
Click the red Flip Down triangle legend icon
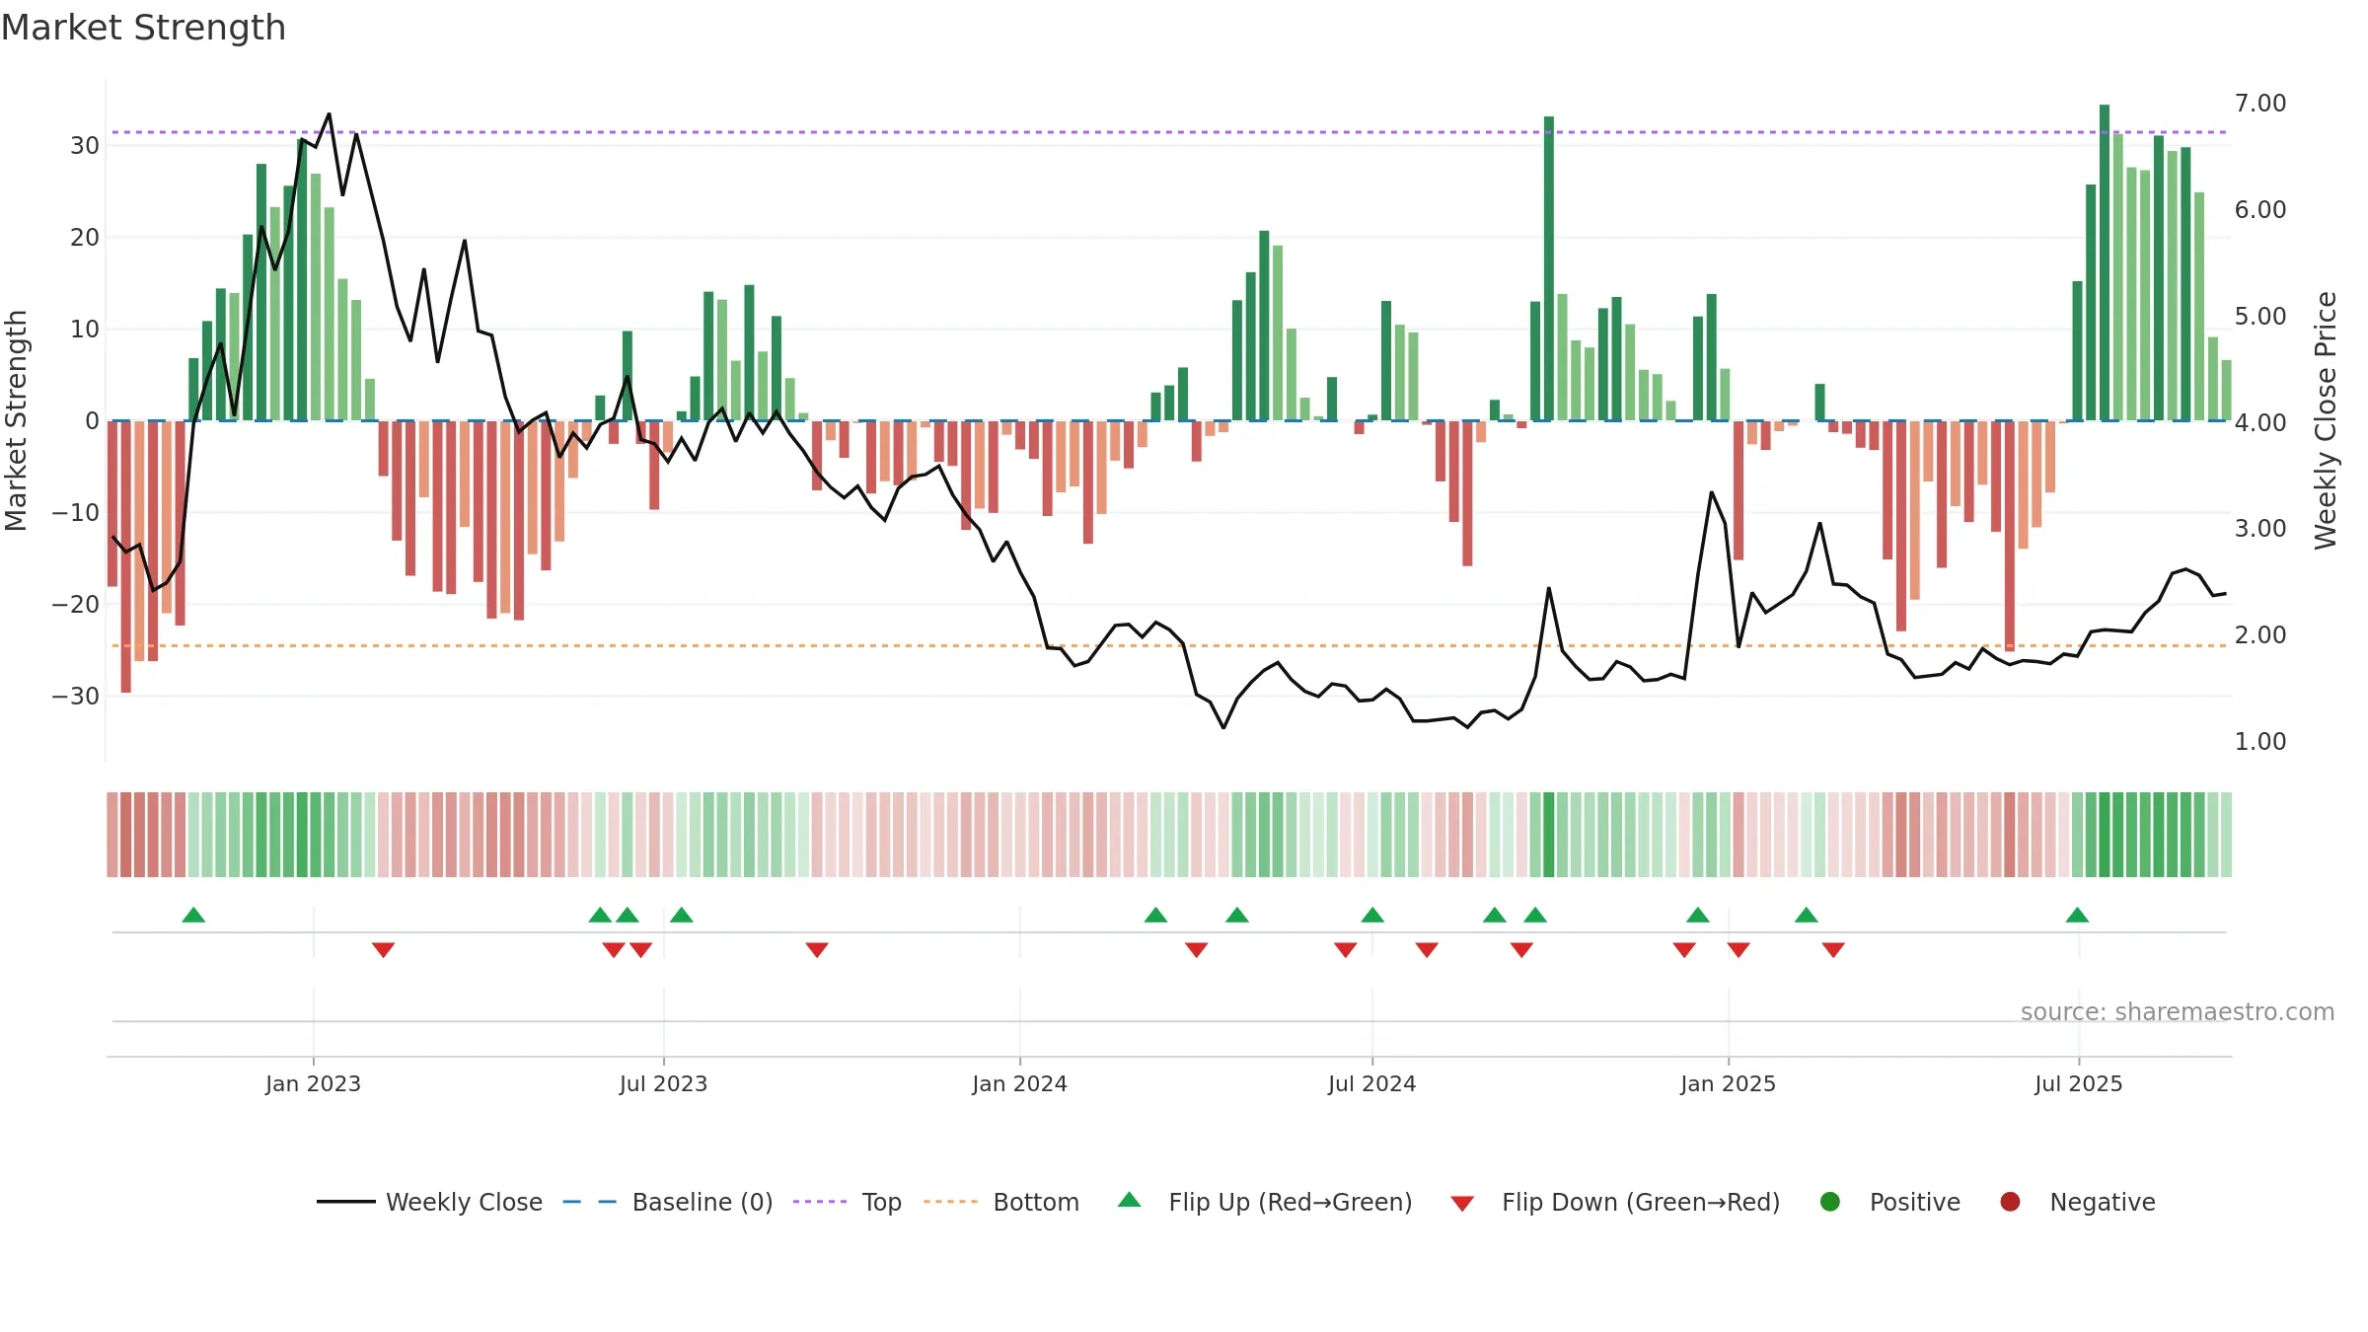[1462, 1204]
